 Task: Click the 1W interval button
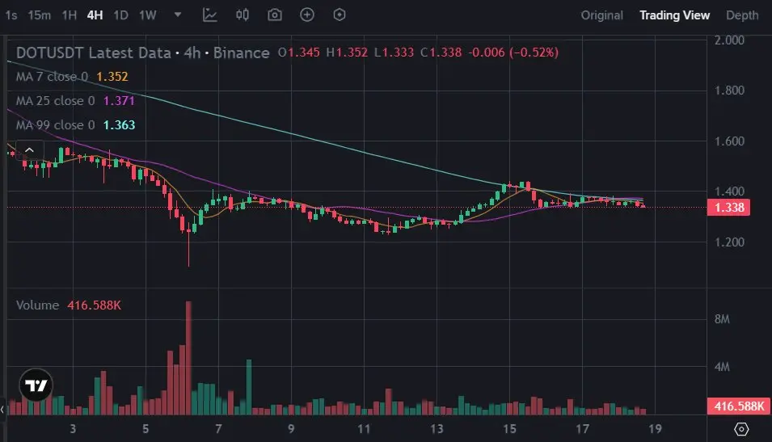click(147, 15)
